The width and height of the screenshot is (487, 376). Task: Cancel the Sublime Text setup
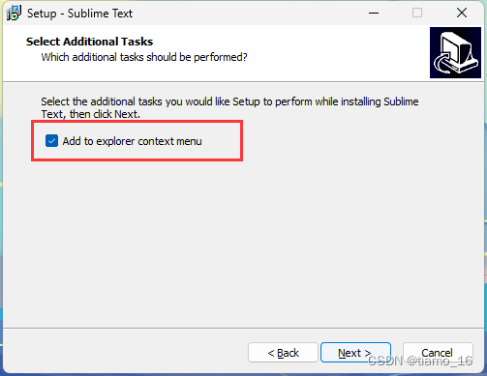[x=438, y=353]
